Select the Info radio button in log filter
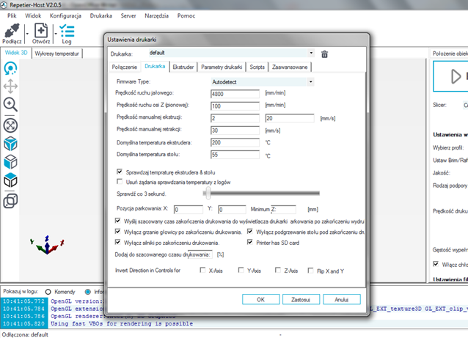Screen dimensions: 468x338 88,292
